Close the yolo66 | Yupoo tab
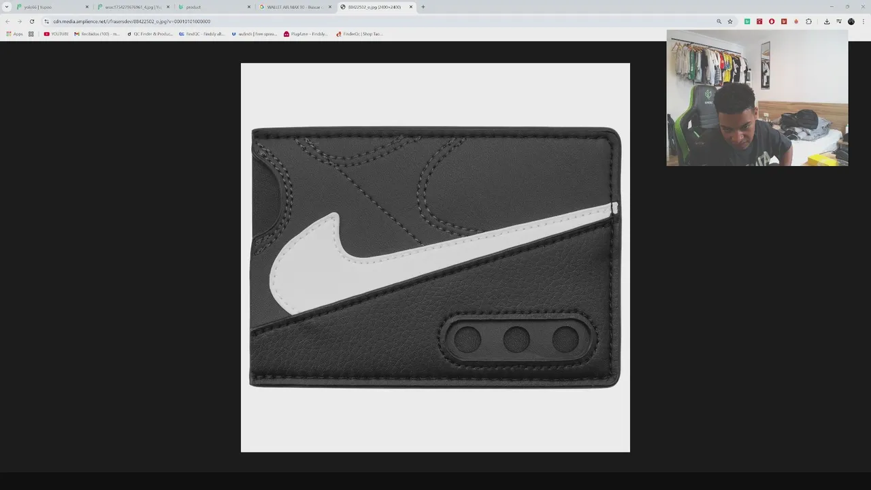Viewport: 871px width, 490px height. click(87, 7)
